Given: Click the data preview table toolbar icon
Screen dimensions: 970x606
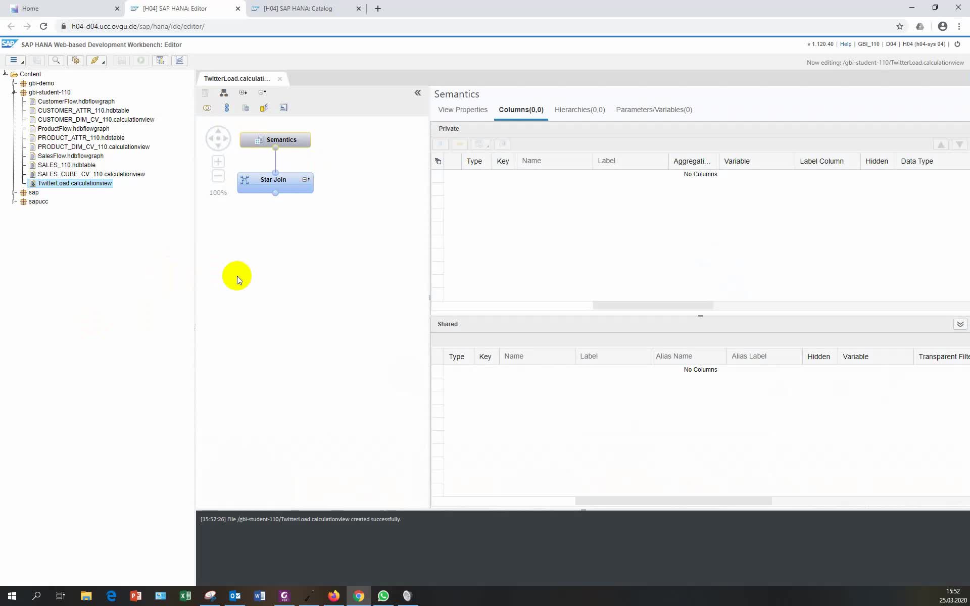Looking at the screenshot, I should click(x=160, y=60).
